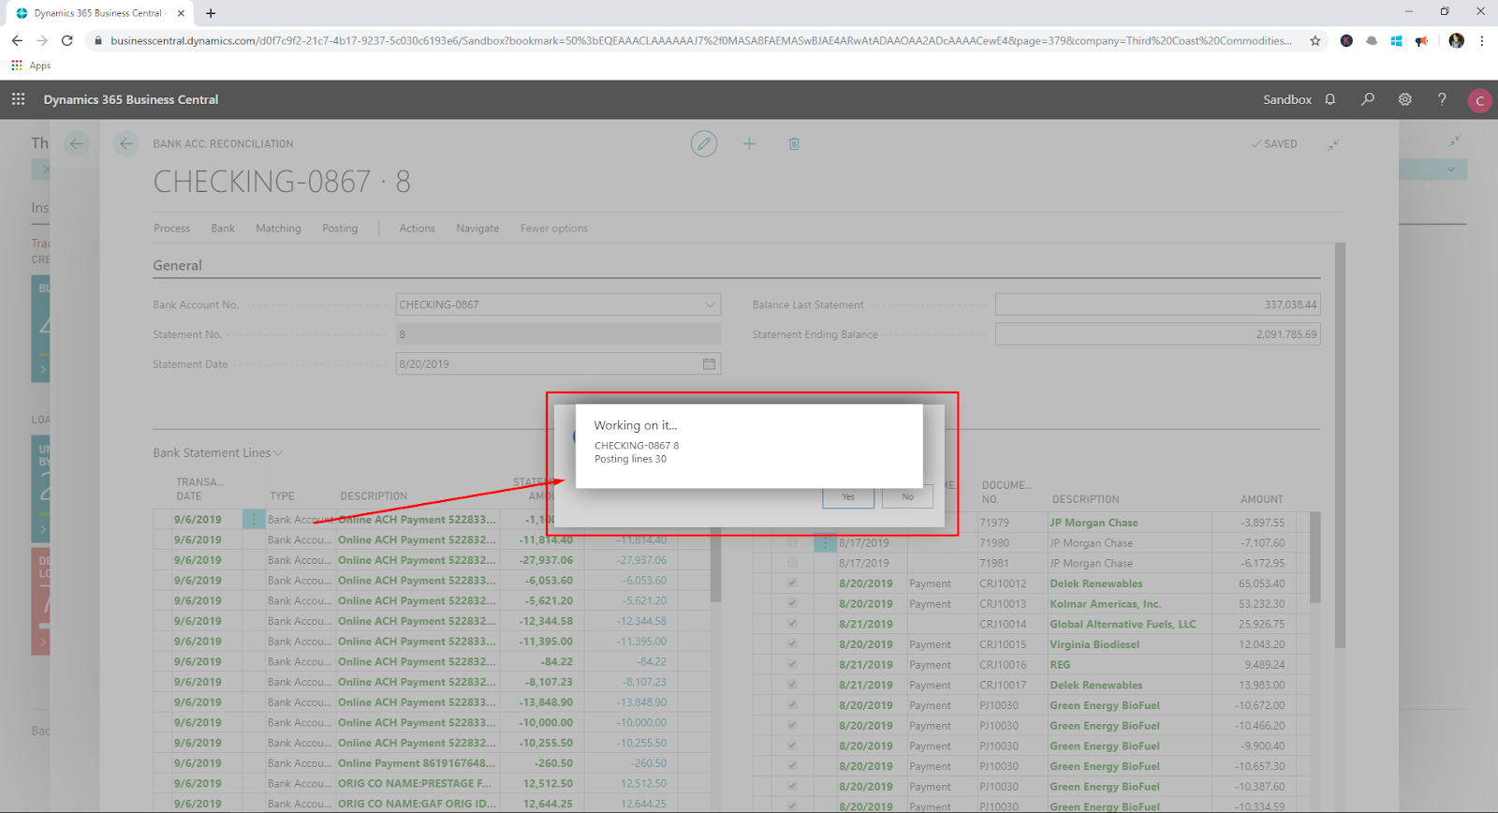
Task: Toggle the CRJ10012 Delek Renewables checkbox
Action: (792, 584)
